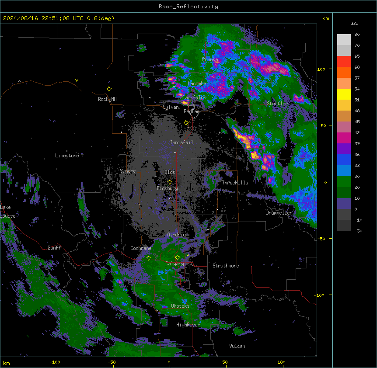
Task: Click the Sylvan label
Action: pyautogui.click(x=171, y=107)
